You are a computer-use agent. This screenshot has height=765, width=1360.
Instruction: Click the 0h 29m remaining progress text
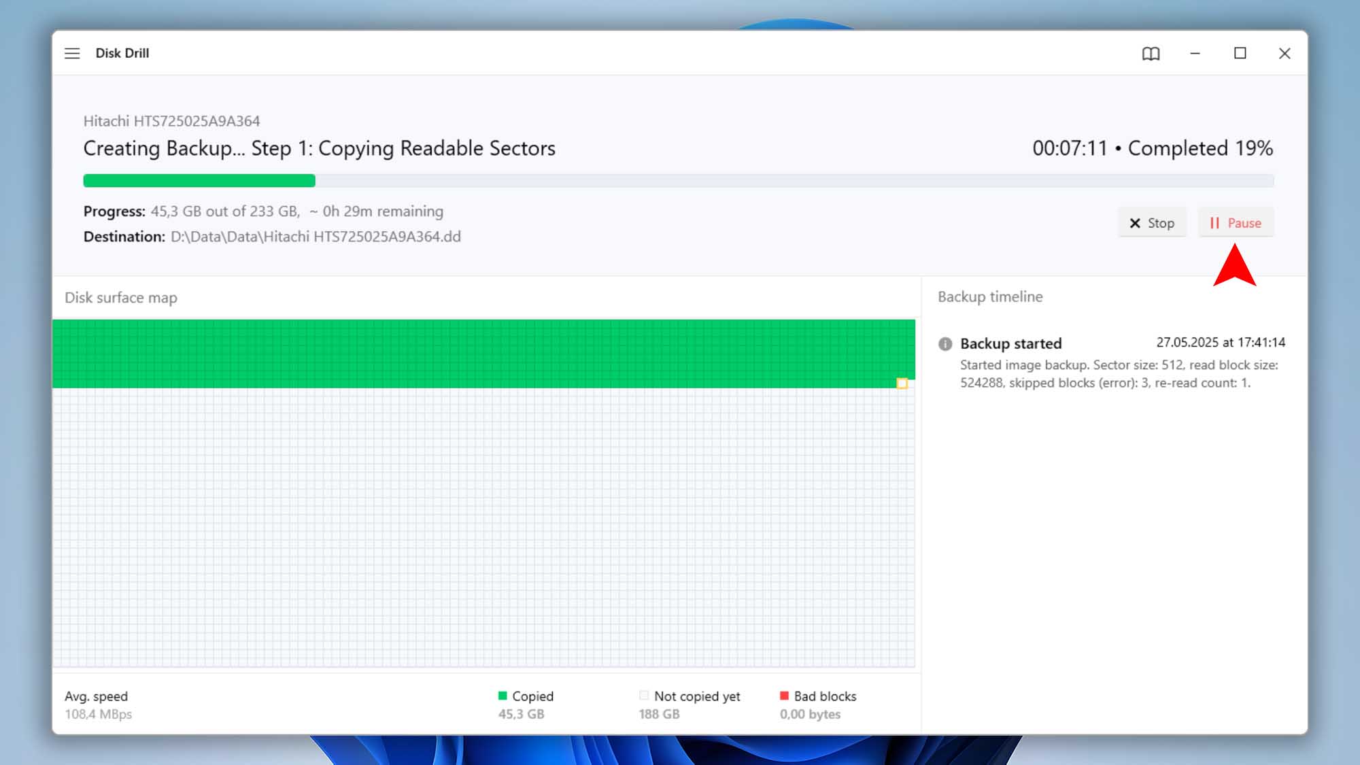pyautogui.click(x=376, y=211)
